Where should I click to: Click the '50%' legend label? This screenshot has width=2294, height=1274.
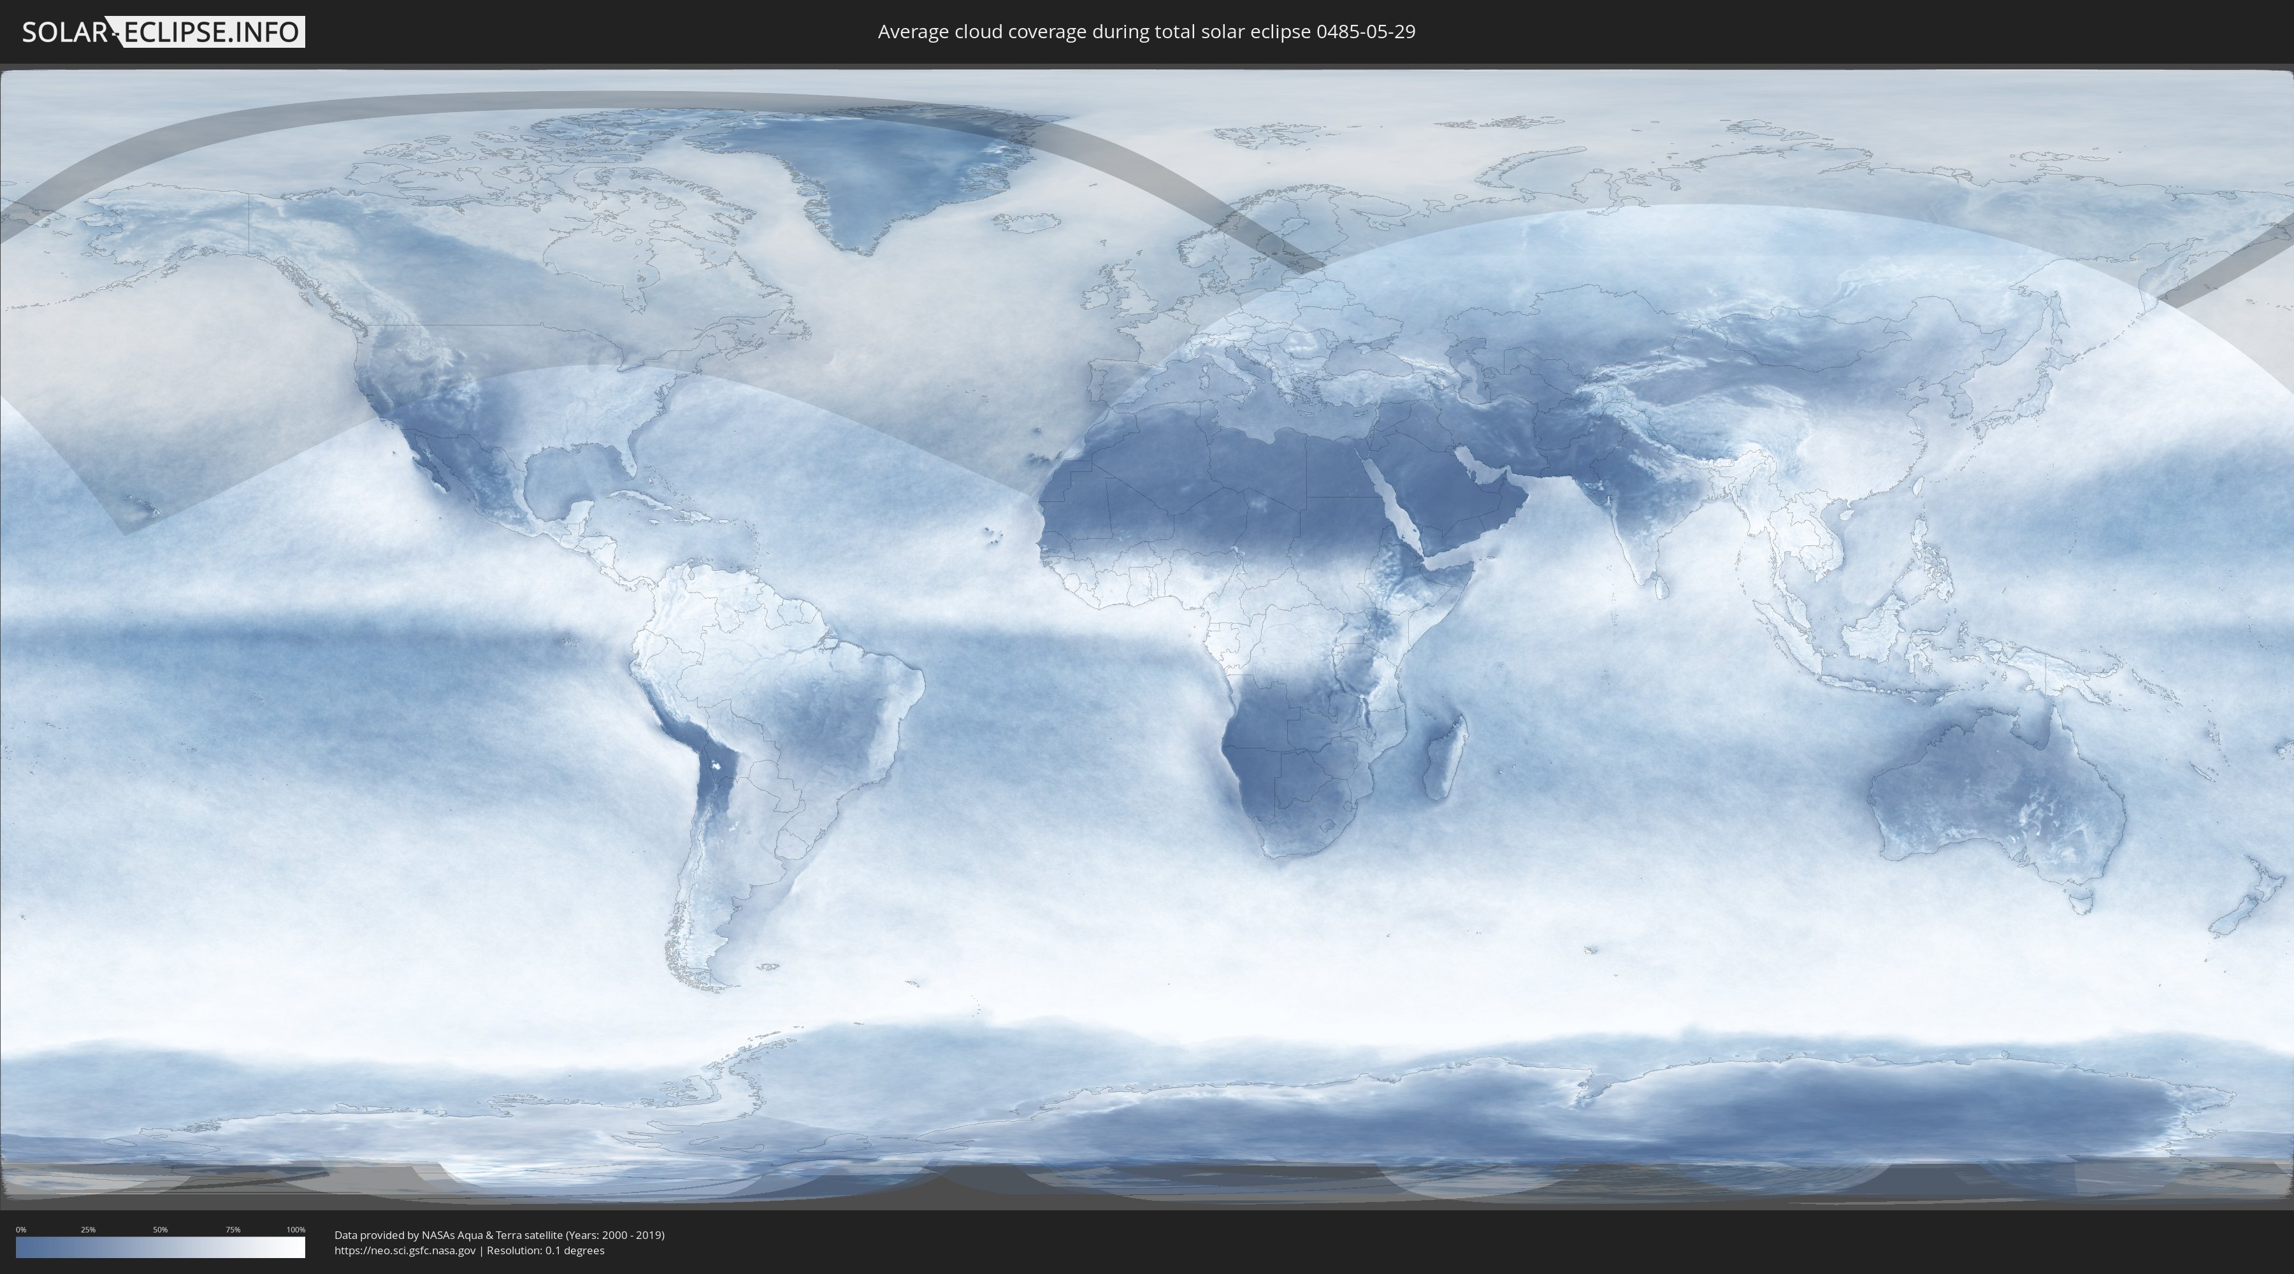161,1229
